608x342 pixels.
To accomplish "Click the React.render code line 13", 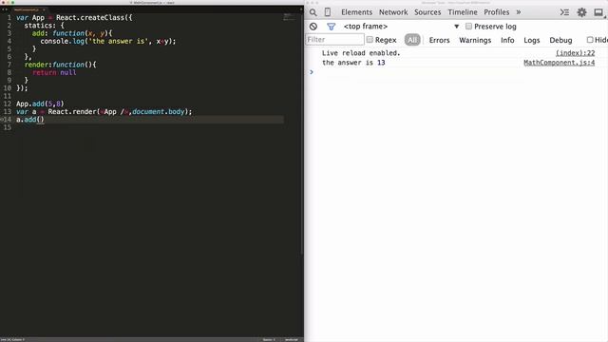I will pyautogui.click(x=104, y=112).
